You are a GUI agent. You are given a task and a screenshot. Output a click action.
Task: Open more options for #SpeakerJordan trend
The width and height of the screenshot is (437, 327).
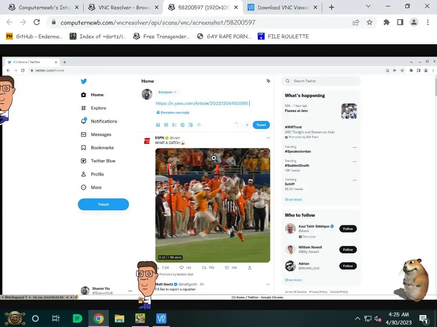355,147
